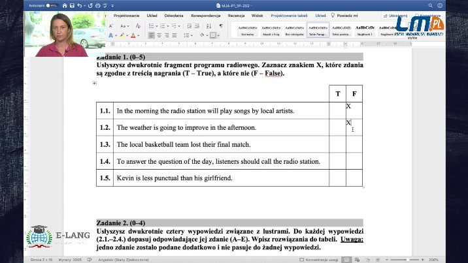Click the Strona 2 z 16 page indicator
Image resolution: width=468 pixels, height=263 pixels.
[41, 260]
